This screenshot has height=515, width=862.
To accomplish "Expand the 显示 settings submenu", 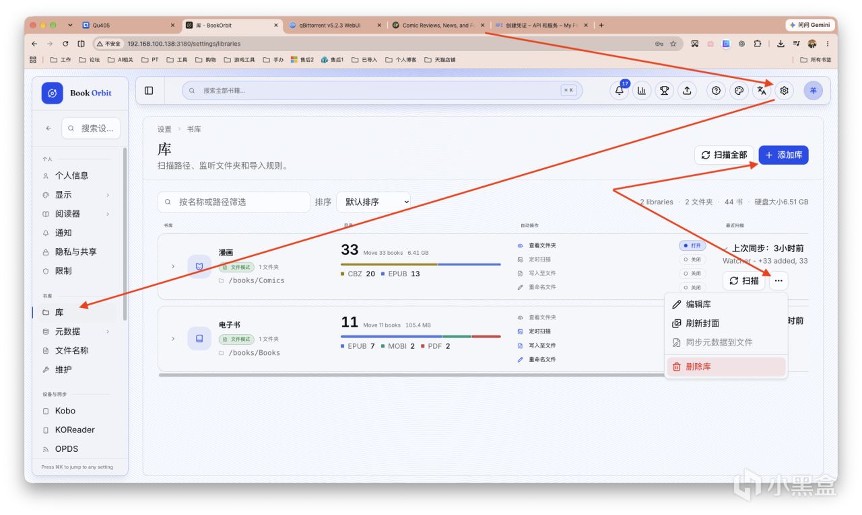I will coord(108,195).
